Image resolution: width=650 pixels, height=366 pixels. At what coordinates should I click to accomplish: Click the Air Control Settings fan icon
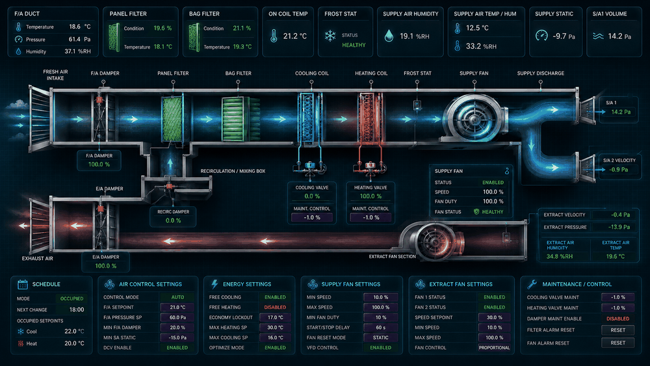click(109, 284)
